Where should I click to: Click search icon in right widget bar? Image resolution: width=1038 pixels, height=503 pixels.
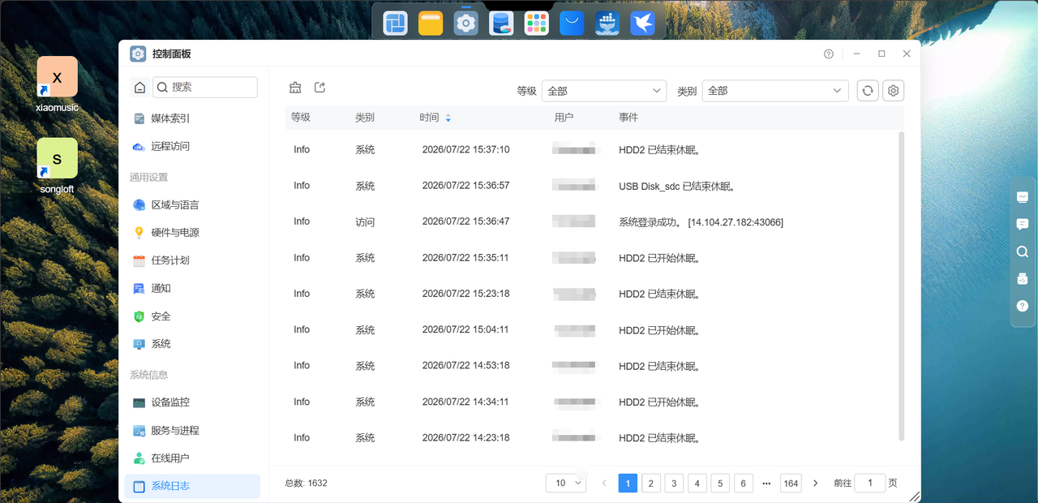(x=1023, y=251)
